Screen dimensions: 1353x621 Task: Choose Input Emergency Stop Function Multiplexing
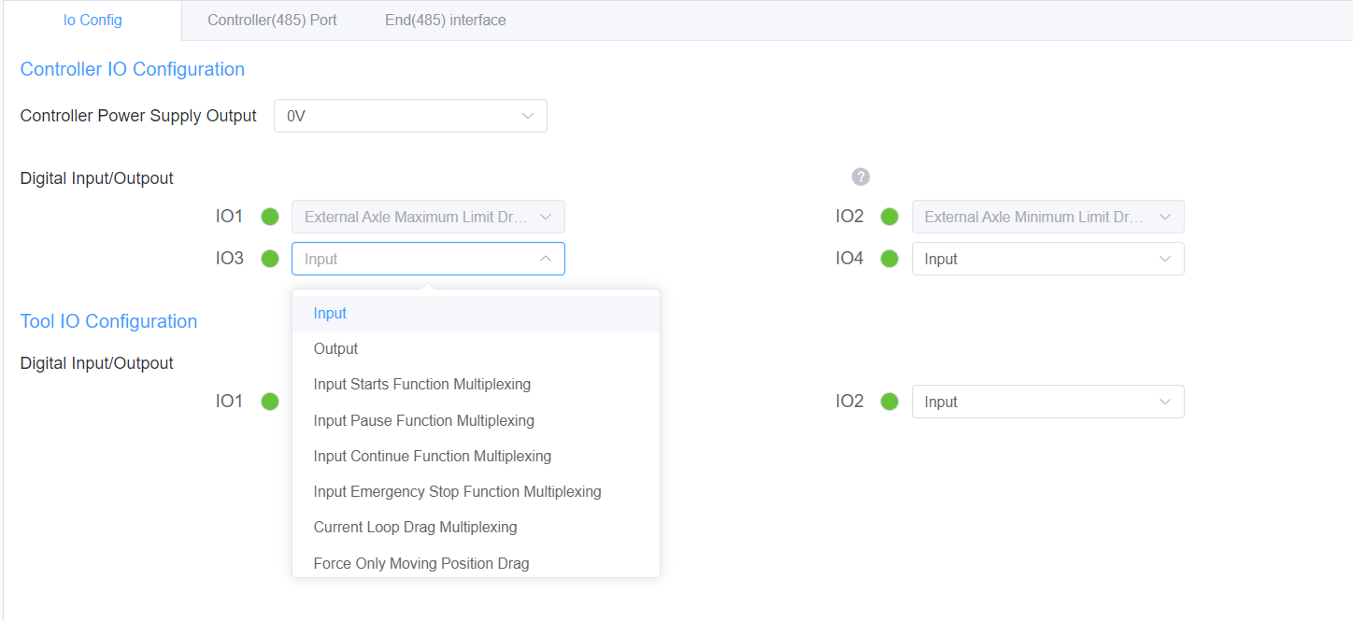(457, 491)
